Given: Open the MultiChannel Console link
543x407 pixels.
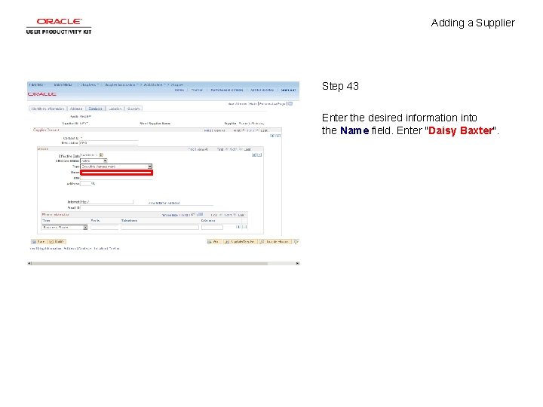Looking at the screenshot, I should 227,90.
